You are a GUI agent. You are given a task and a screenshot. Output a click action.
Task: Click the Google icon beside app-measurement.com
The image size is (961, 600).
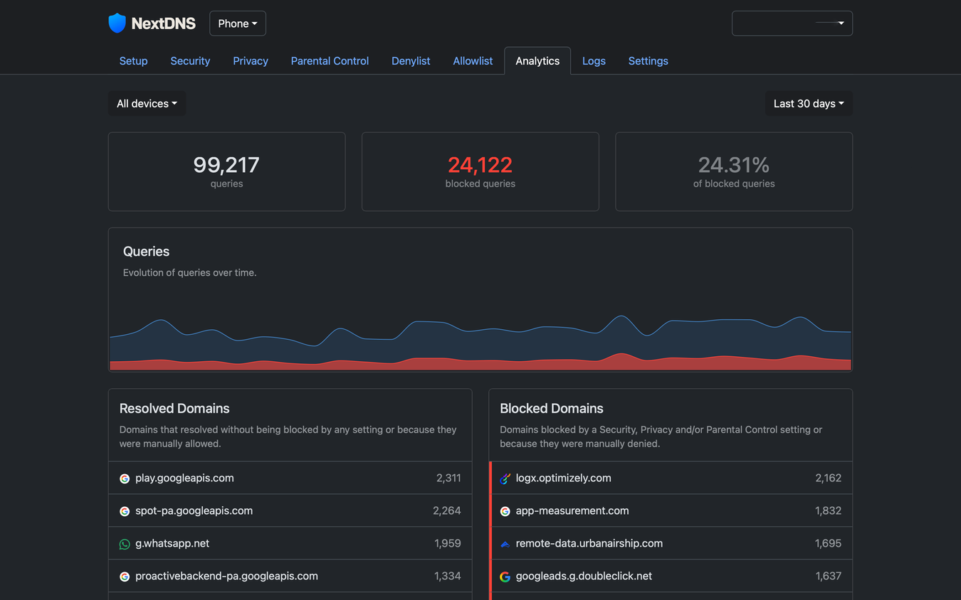coord(505,511)
